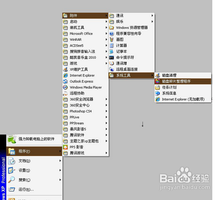Expand the Microsoft Office submenu arrow
Screen dimensions: 224x200
pyautogui.click(x=106, y=34)
